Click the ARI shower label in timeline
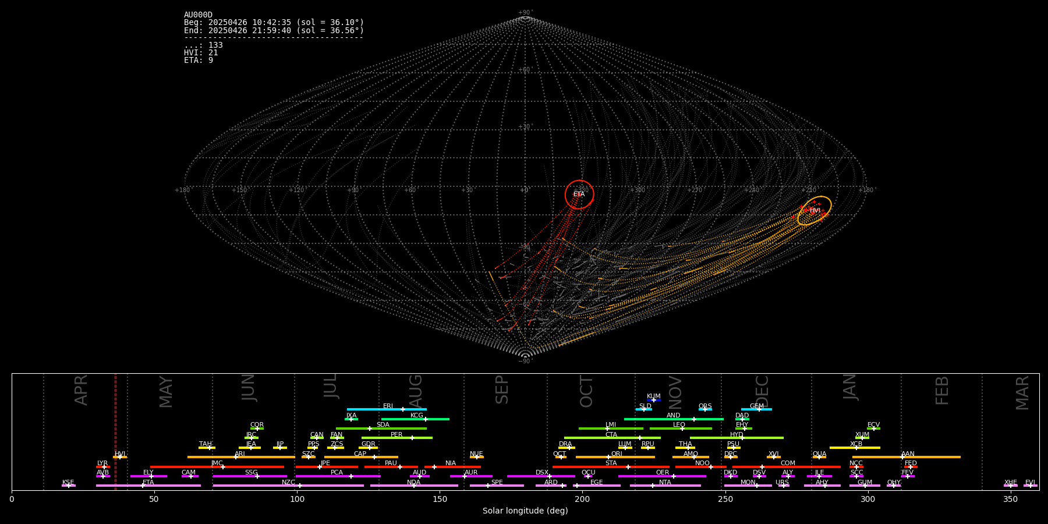 (x=240, y=454)
